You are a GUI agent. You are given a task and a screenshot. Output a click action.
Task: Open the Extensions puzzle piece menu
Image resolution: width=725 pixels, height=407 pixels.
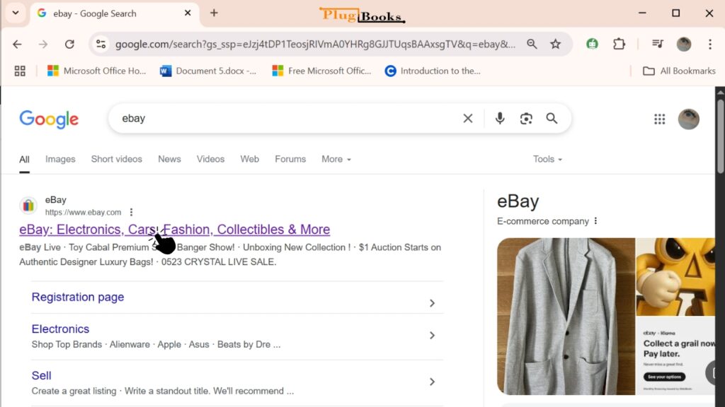tap(619, 44)
